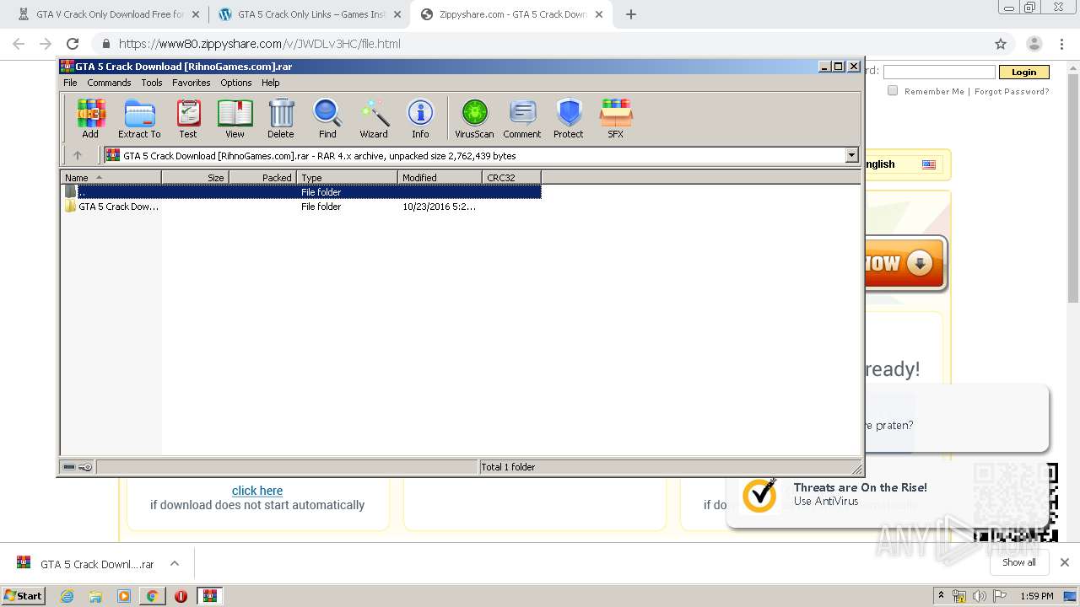Screen dimensions: 1080x607
Task: Open the Start menu
Action: click(x=23, y=596)
